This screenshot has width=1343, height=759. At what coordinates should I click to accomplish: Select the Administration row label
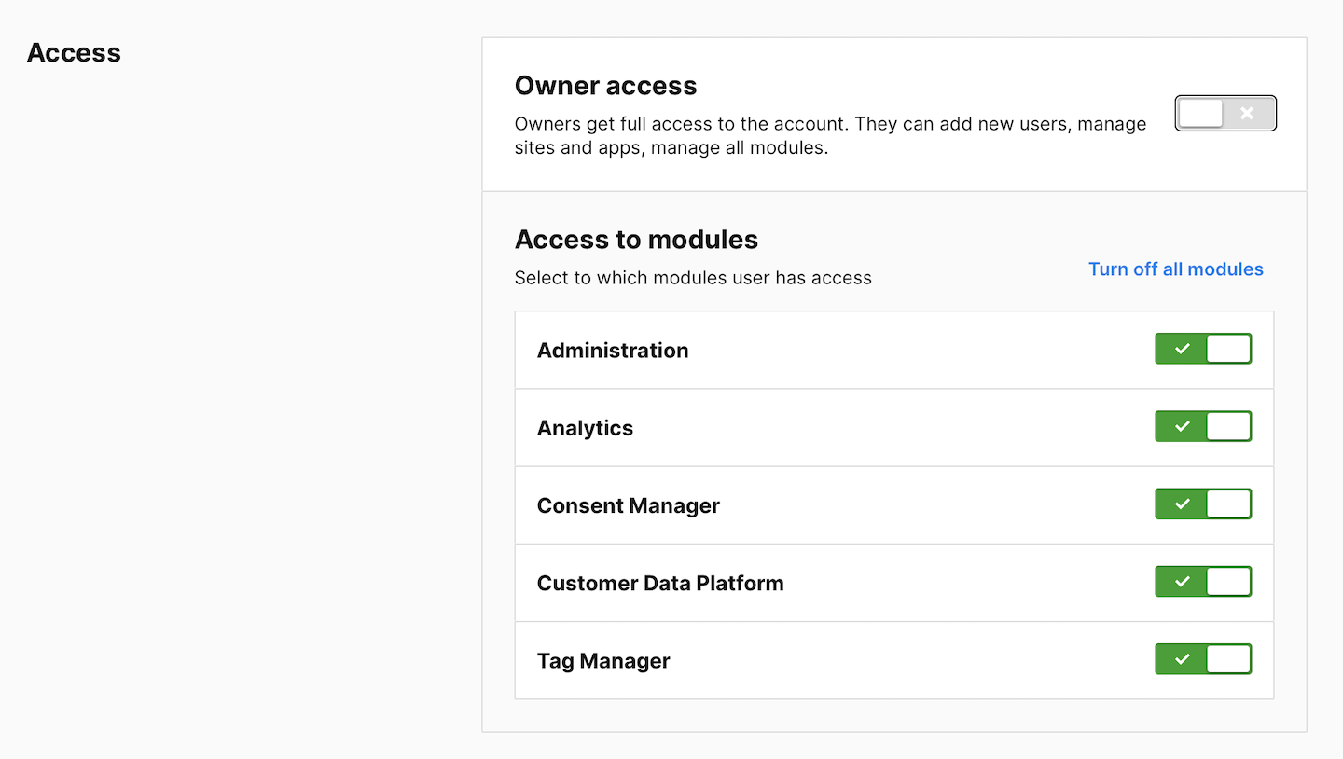pyautogui.click(x=613, y=351)
